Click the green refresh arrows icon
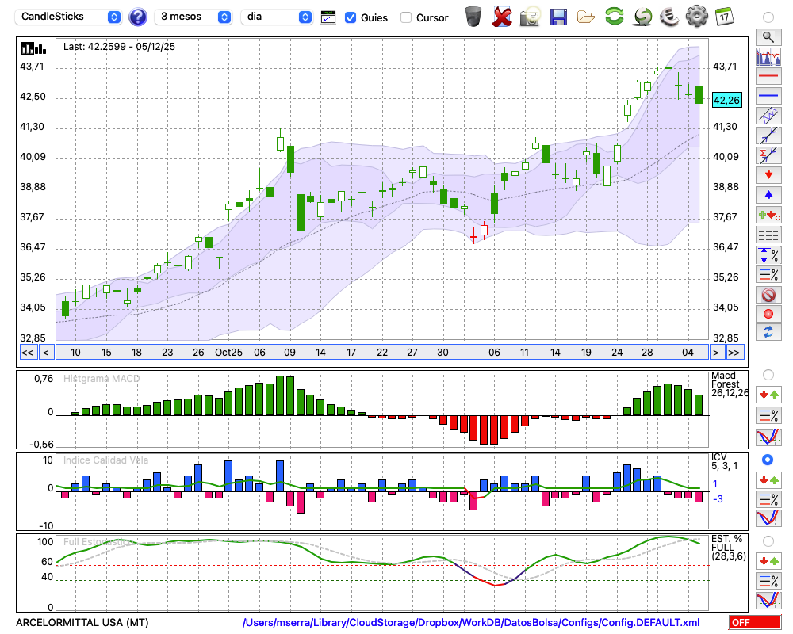 [614, 17]
